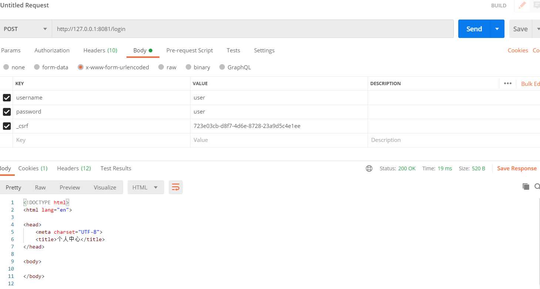Copy response with the copy icon
Viewport: 540px width, 289px height.
pos(526,187)
